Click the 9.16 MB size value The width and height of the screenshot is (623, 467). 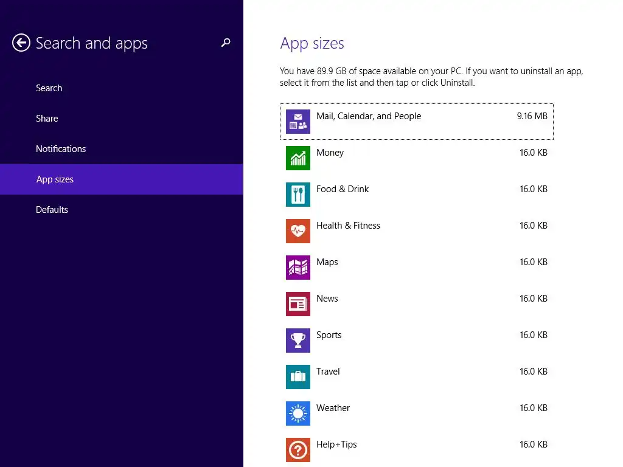532,116
